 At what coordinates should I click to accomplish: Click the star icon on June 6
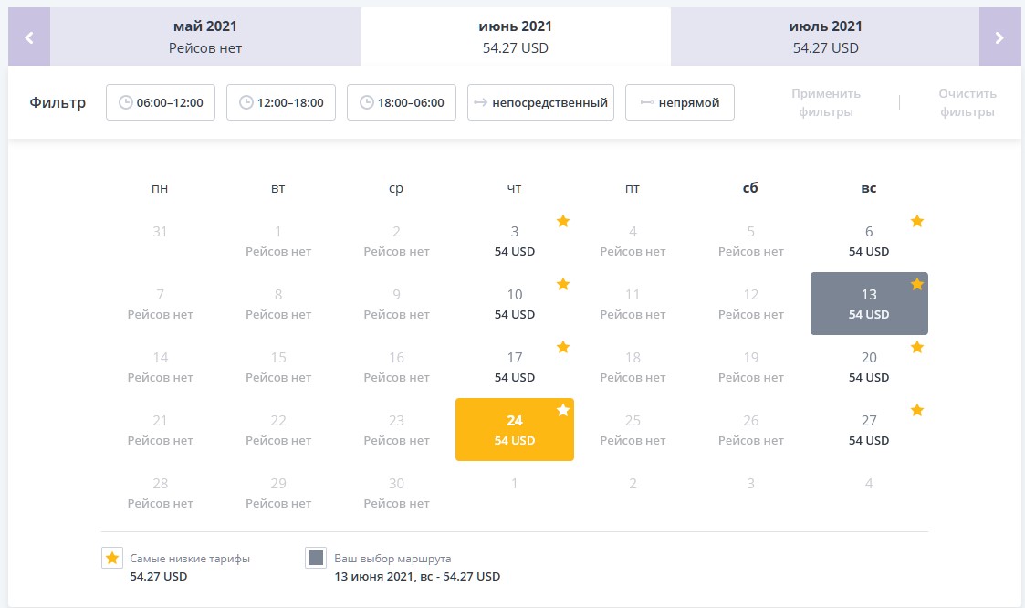917,221
